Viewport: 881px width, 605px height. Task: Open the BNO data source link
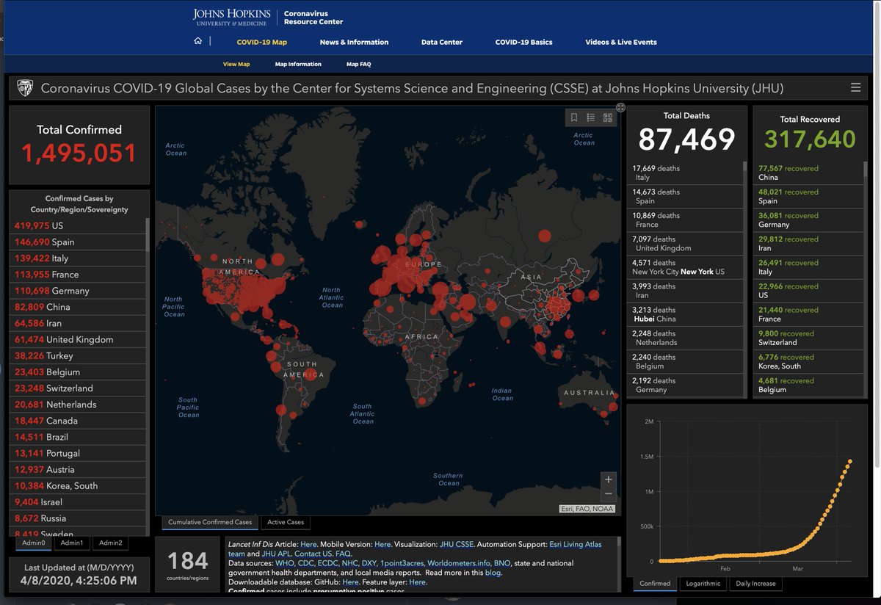(x=502, y=563)
